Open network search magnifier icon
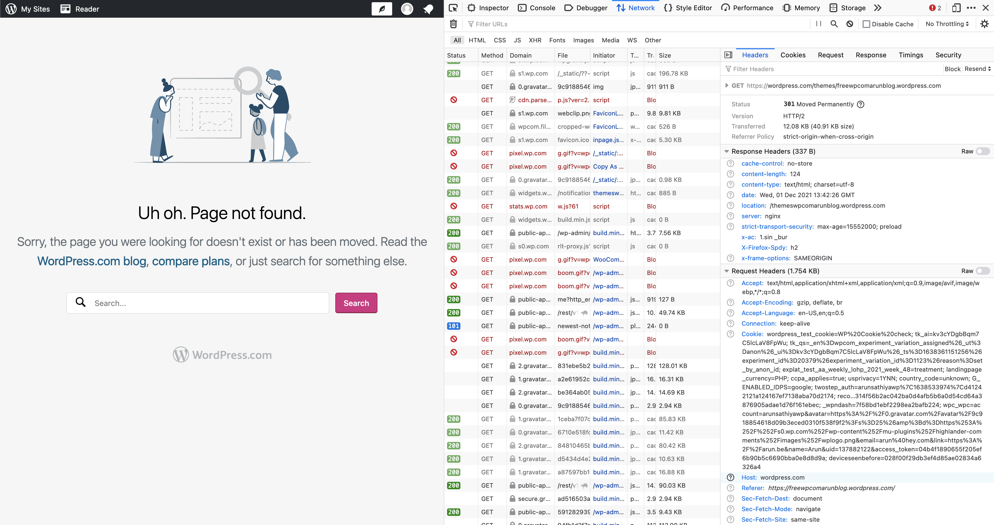 click(834, 24)
